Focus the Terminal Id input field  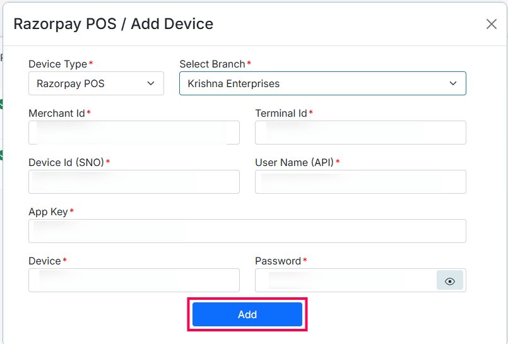pyautogui.click(x=360, y=133)
